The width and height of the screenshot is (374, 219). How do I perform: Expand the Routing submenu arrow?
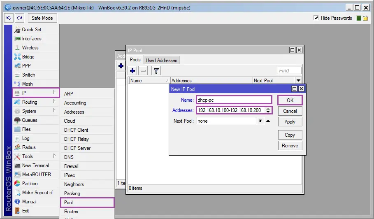pos(54,102)
